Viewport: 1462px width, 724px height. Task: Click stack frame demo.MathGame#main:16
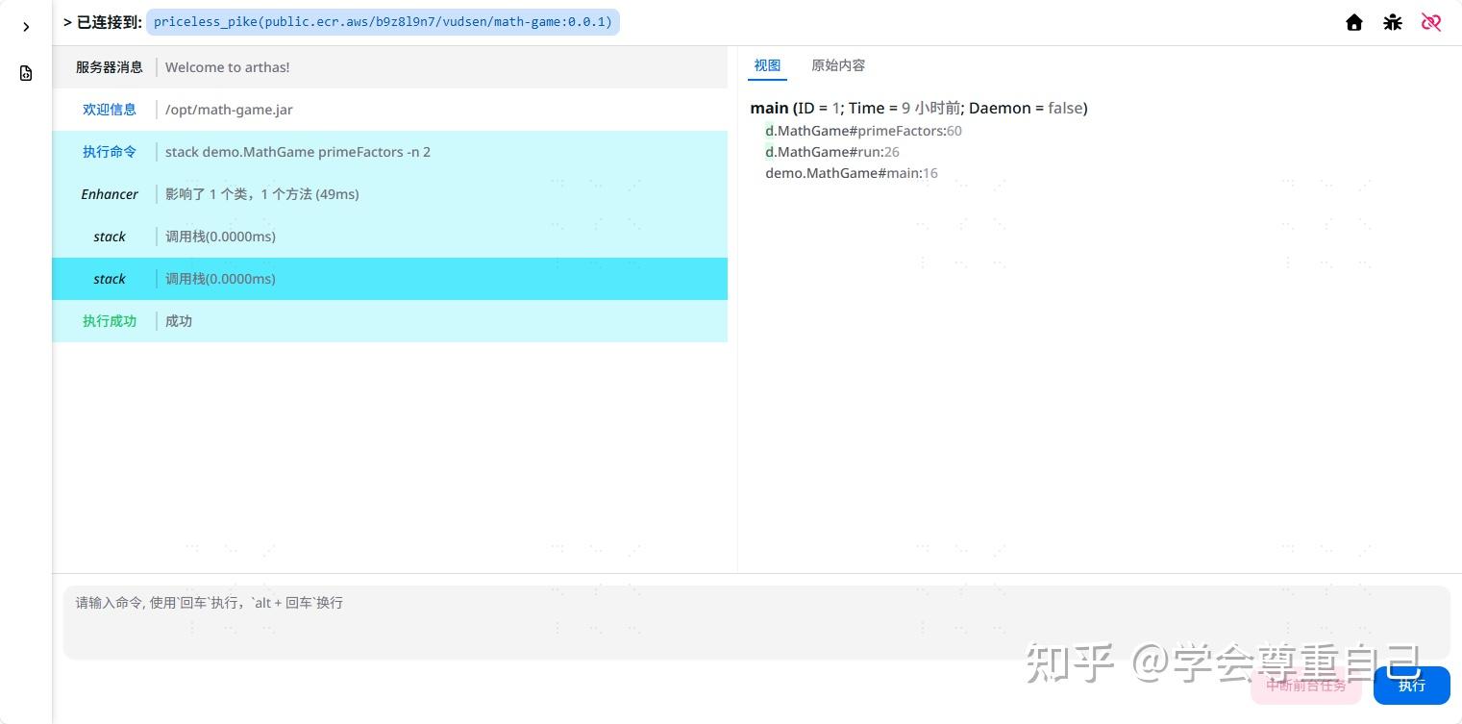[x=852, y=173]
